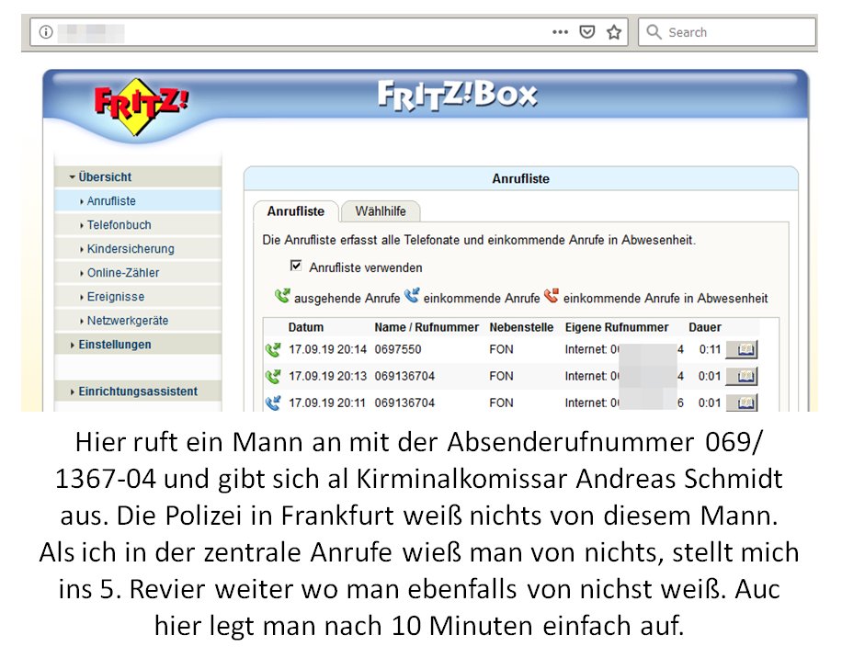The width and height of the screenshot is (842, 658).
Task: Open Kindersicherung in the sidebar
Action: (x=138, y=248)
